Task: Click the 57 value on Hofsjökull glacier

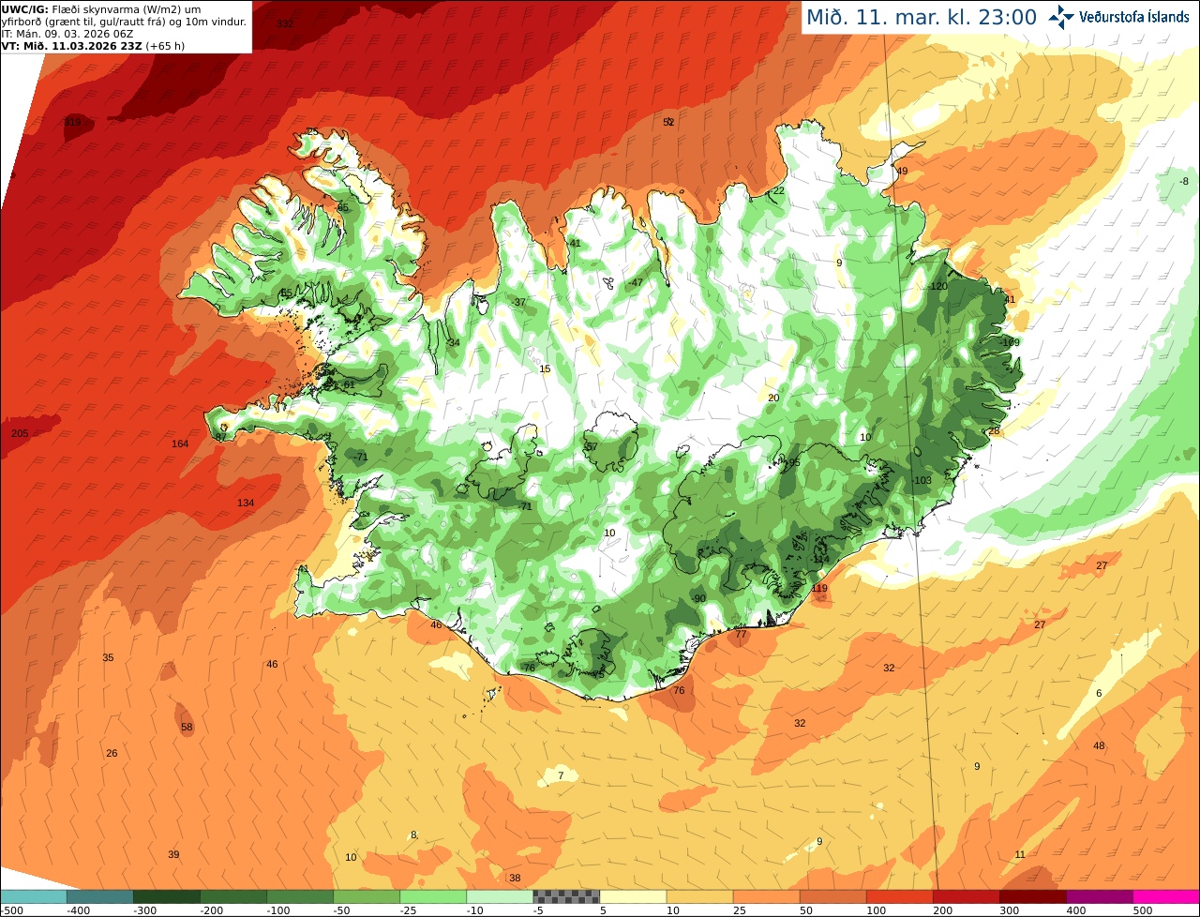Action: [x=592, y=447]
